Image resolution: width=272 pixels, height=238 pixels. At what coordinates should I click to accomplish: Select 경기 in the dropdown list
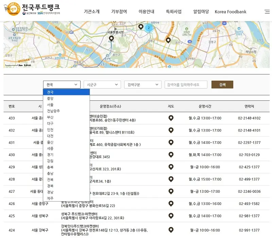pos(66,155)
